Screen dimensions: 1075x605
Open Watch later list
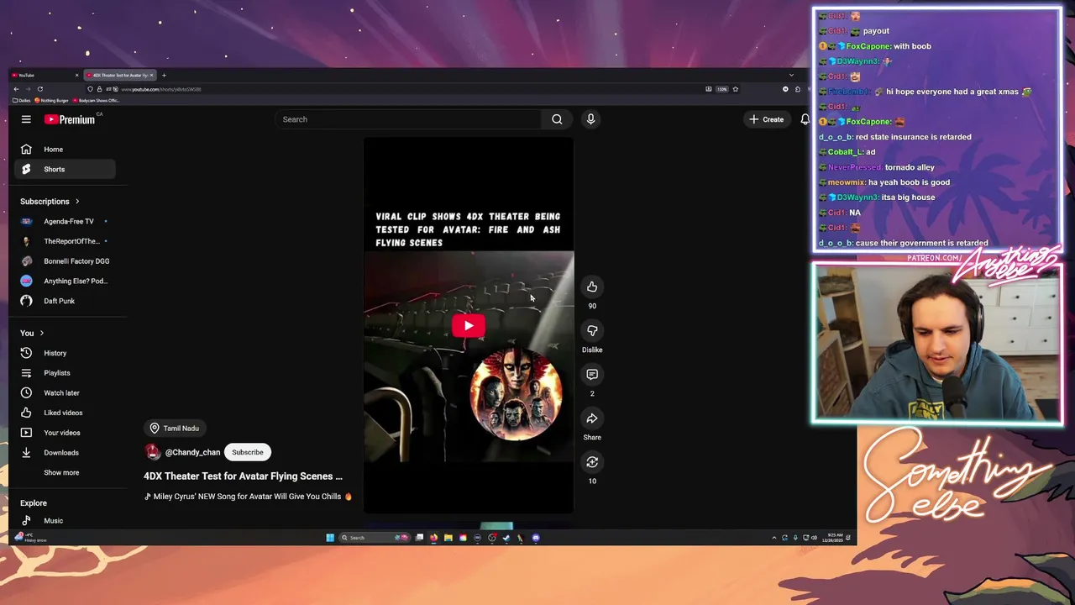click(65, 392)
